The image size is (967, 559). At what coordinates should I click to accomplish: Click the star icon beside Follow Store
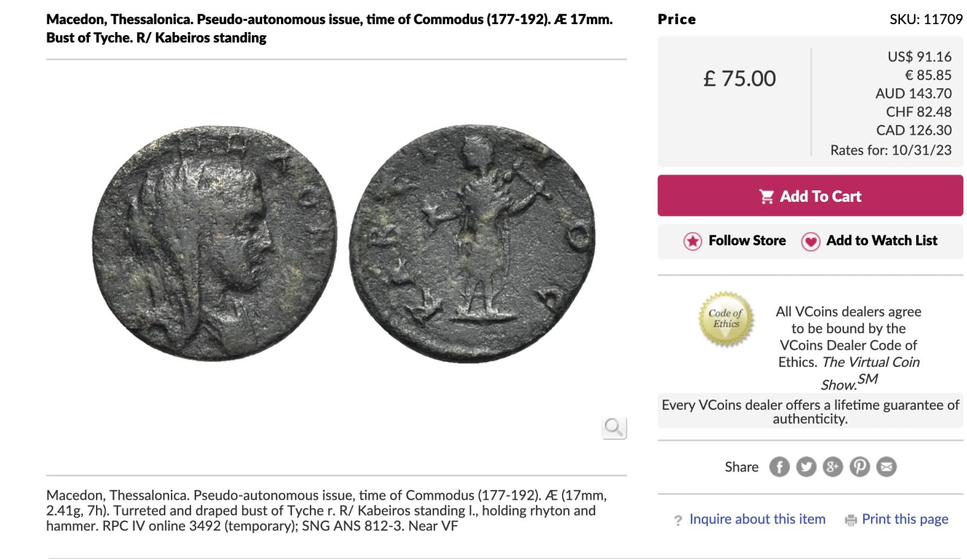pos(693,241)
